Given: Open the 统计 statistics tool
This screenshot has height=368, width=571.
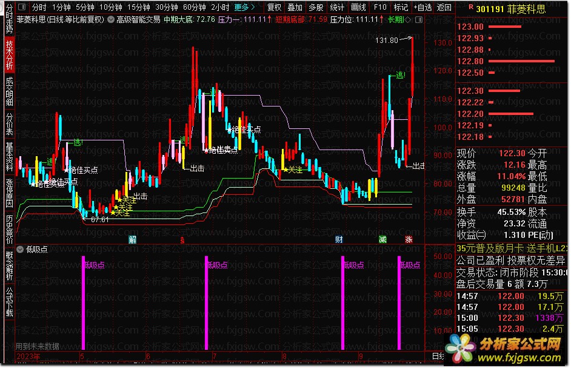Looking at the screenshot, I should pos(337,7).
